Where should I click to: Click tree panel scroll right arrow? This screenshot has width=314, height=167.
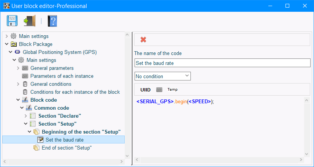[122, 161]
